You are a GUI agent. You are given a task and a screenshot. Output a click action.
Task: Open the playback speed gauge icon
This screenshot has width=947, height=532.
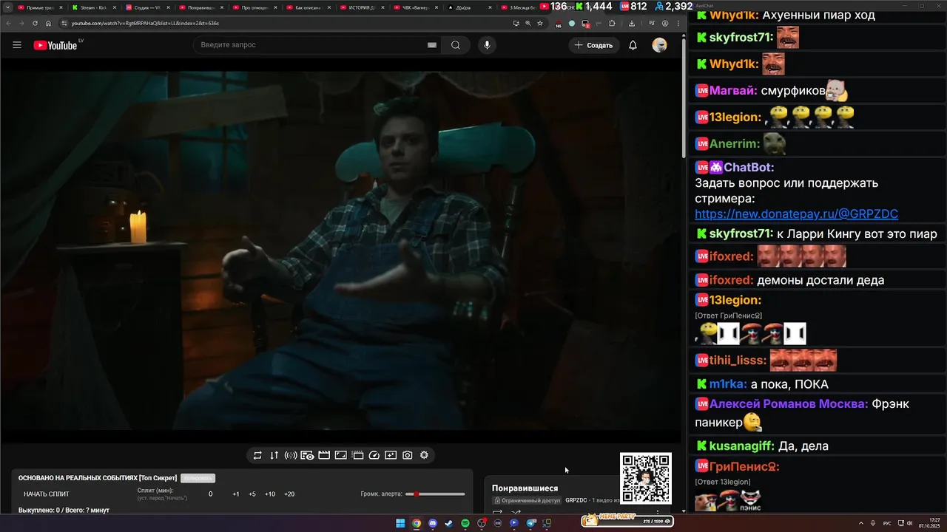pos(374,455)
